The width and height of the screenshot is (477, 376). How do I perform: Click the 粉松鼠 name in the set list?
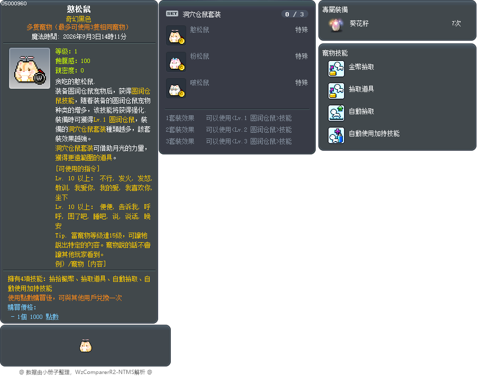[199, 56]
